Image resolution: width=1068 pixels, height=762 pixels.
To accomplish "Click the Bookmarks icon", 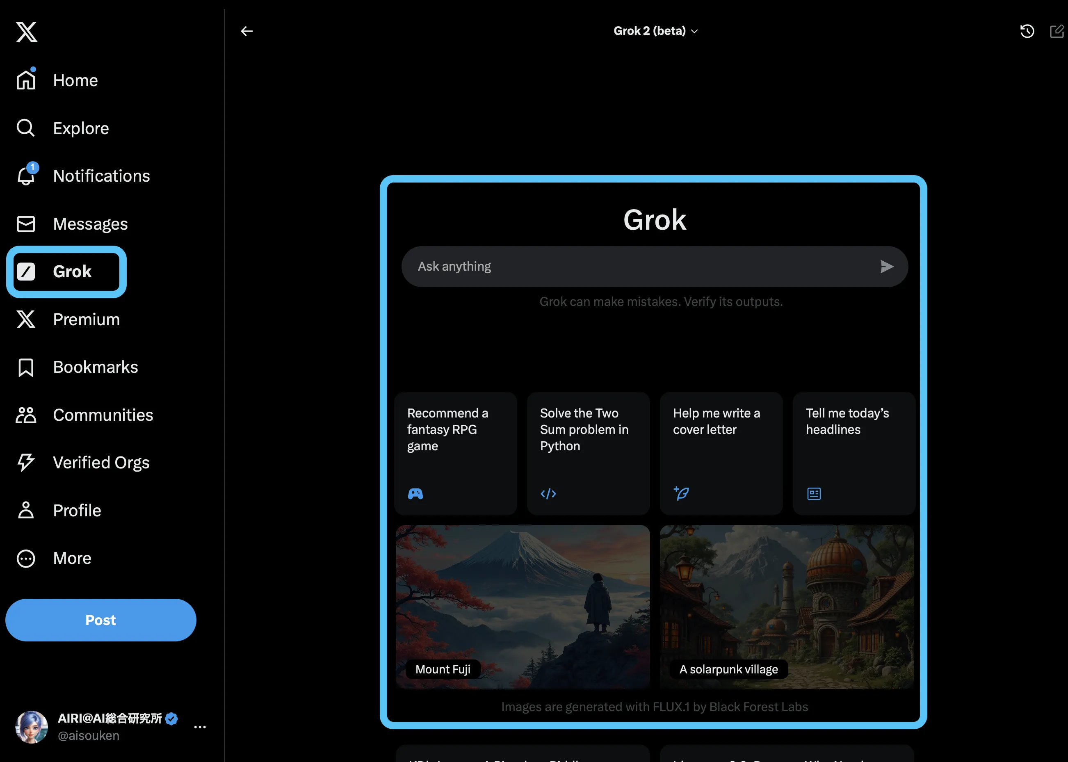I will pyautogui.click(x=25, y=366).
